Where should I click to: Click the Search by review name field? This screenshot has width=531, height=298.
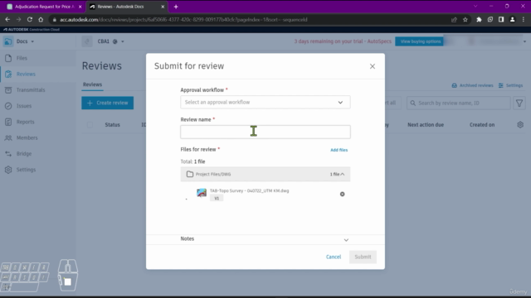[459, 103]
